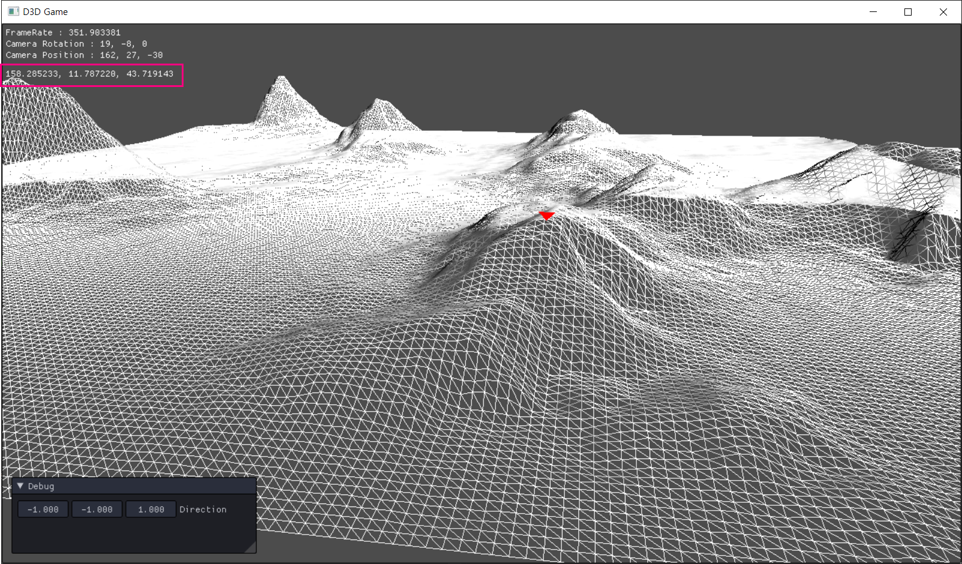
Task: Click the FrameRate readout text
Action: 63,32
